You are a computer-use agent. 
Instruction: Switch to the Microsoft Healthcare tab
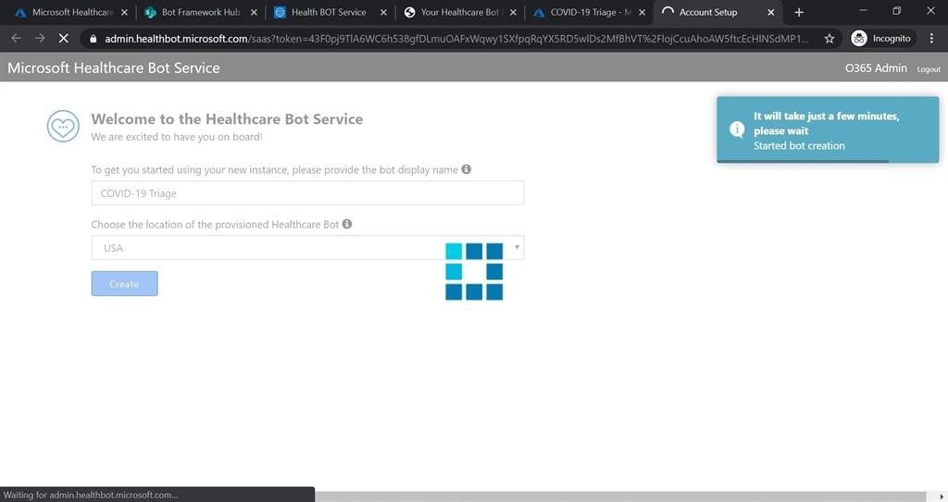pos(71,12)
